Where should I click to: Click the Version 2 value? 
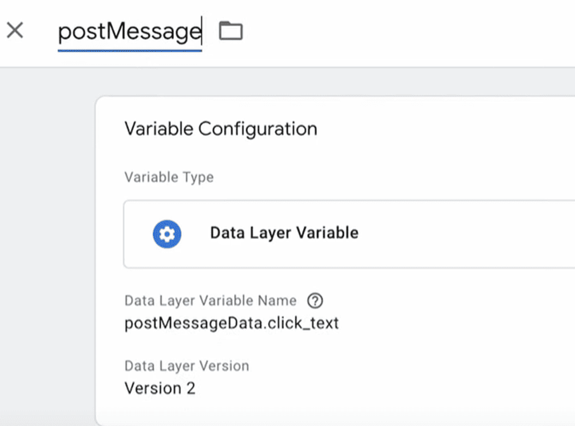pos(160,389)
